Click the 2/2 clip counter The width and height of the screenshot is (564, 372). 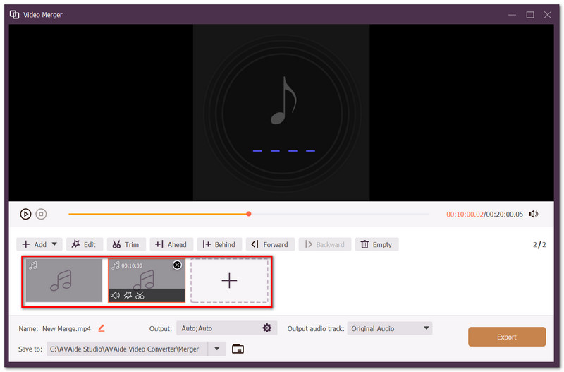(539, 244)
